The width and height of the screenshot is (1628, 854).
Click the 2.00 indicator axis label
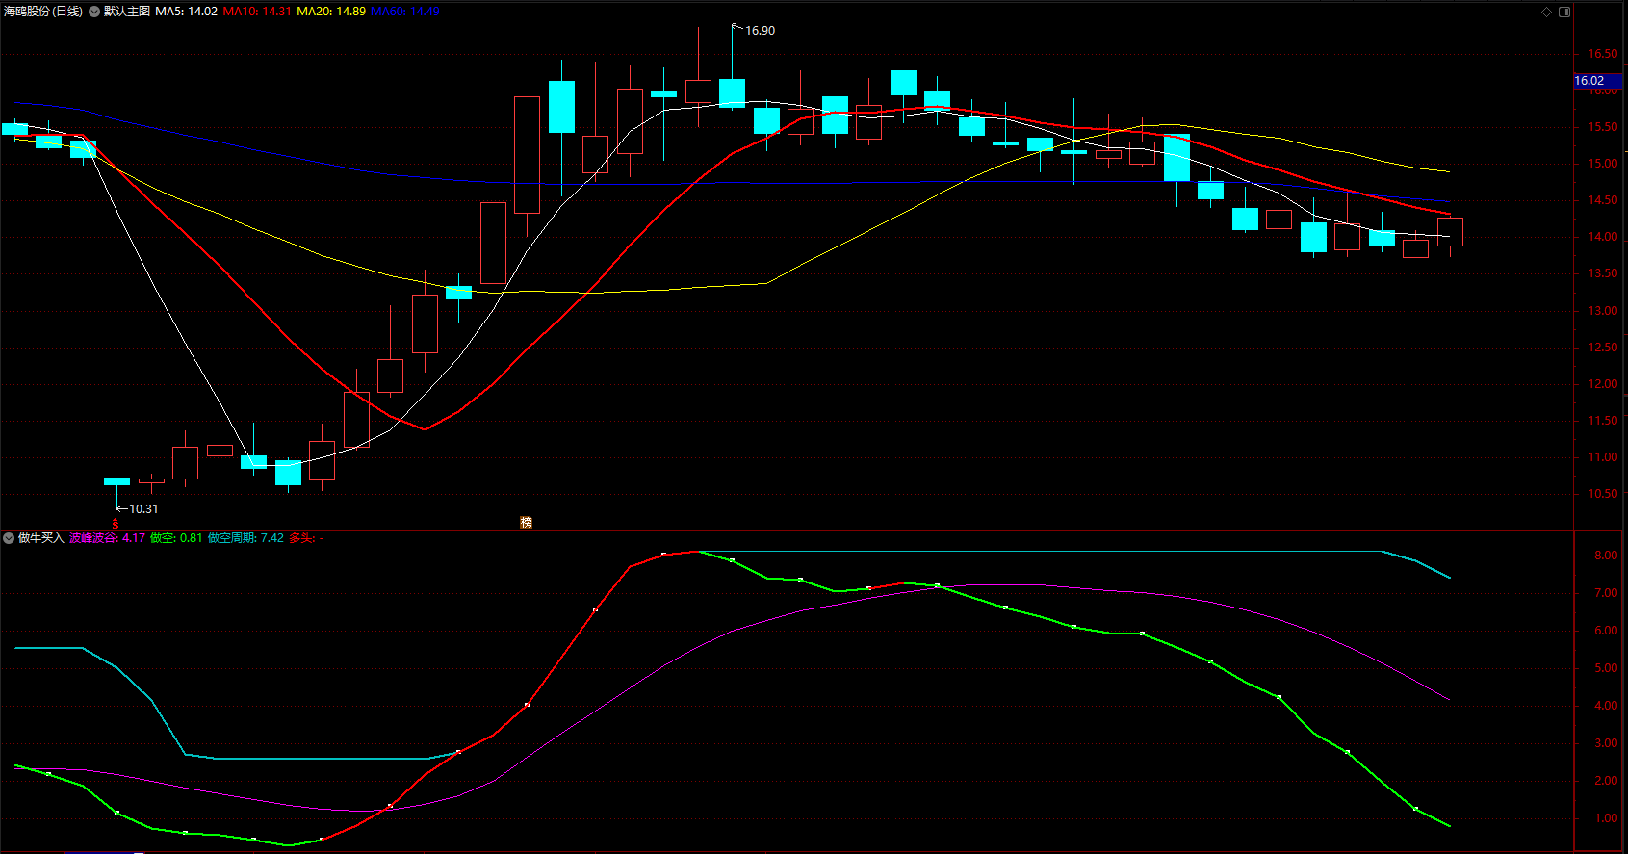pyautogui.click(x=1606, y=781)
